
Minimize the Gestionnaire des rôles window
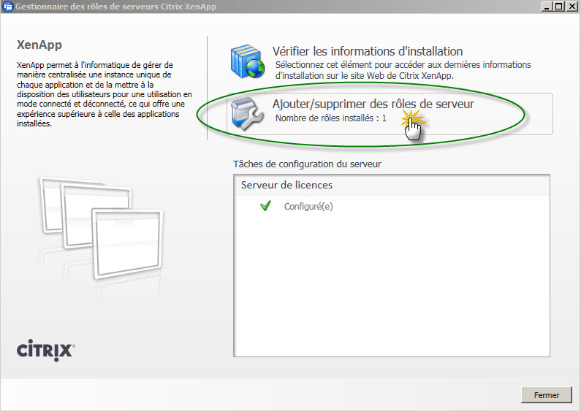click(x=547, y=7)
